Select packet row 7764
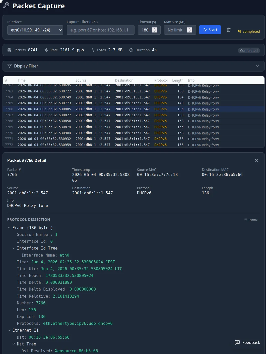266x354 pixels. coord(134,97)
